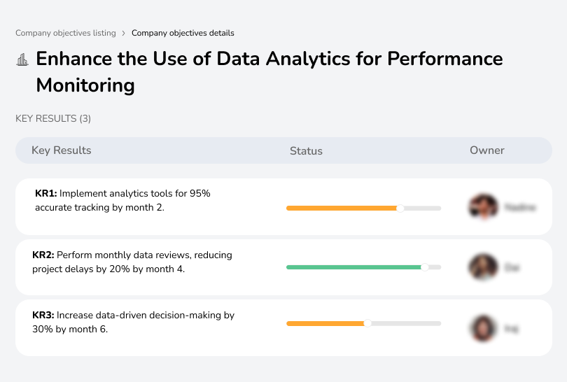Screen dimensions: 567x382
Task: Click the Owner column header
Action: point(487,150)
